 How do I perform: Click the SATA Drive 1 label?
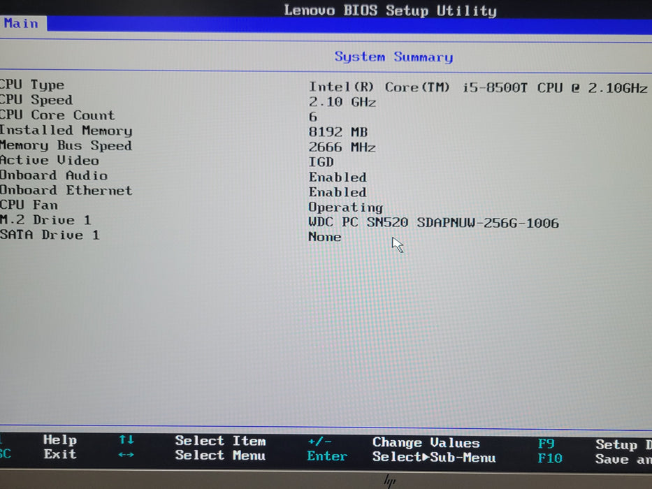click(x=50, y=235)
